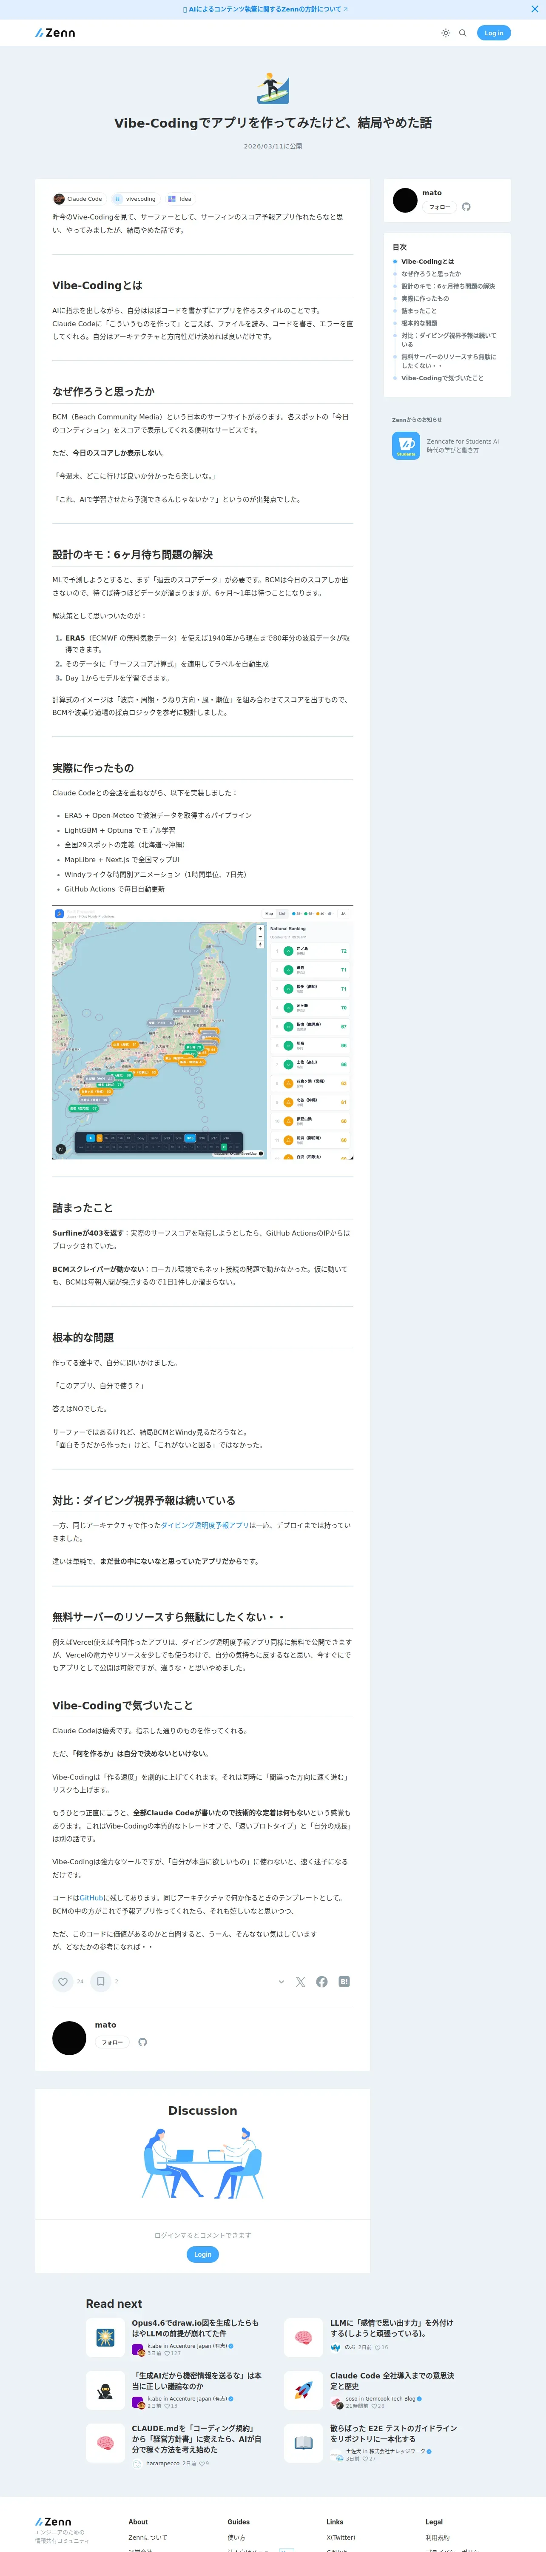Jump to '対比：ダイビング視界予報は続いている' contents entry
This screenshot has width=546, height=2552.
(449, 340)
